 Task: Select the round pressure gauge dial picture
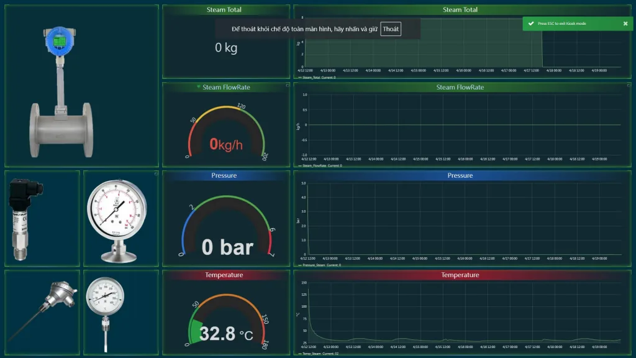point(117,219)
